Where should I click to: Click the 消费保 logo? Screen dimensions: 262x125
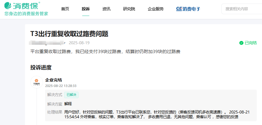click(x=22, y=6)
